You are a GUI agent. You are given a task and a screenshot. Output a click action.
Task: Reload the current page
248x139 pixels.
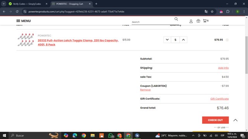point(17,12)
